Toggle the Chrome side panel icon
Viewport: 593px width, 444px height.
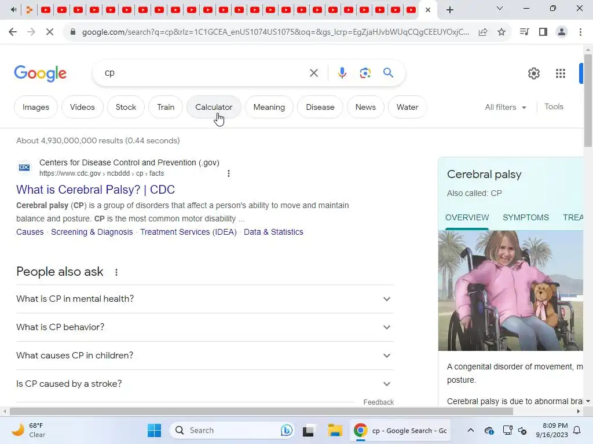(543, 32)
